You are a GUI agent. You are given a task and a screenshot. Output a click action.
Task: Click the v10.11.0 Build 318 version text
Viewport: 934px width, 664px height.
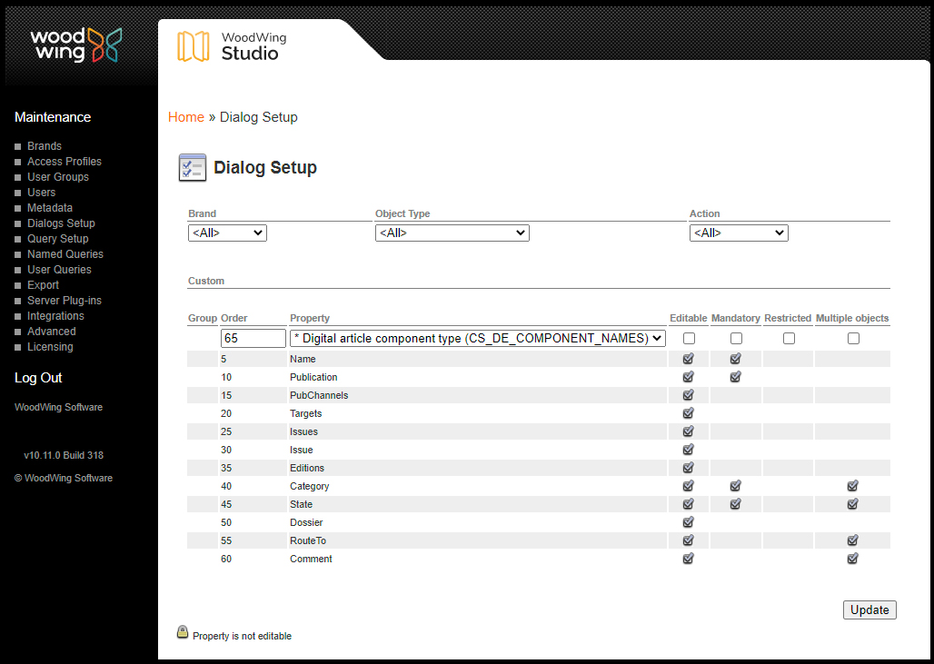point(64,455)
